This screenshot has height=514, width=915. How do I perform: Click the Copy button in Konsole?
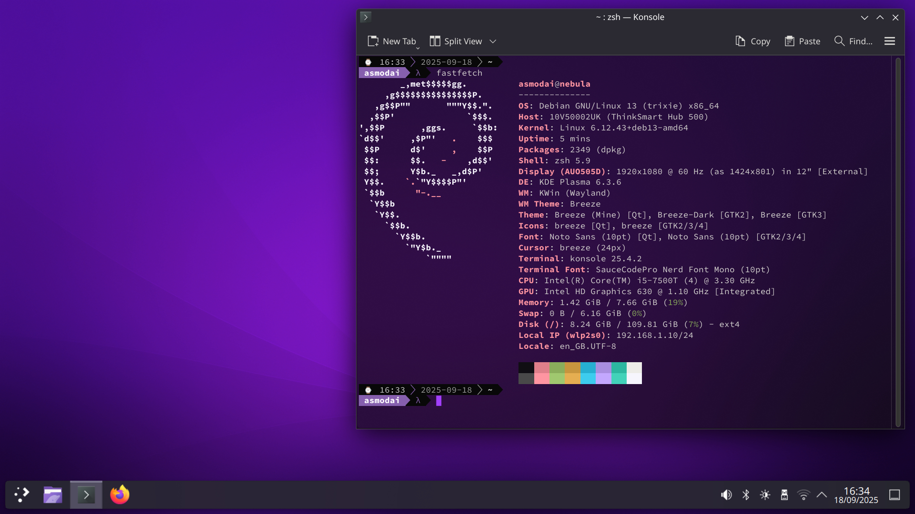click(753, 41)
